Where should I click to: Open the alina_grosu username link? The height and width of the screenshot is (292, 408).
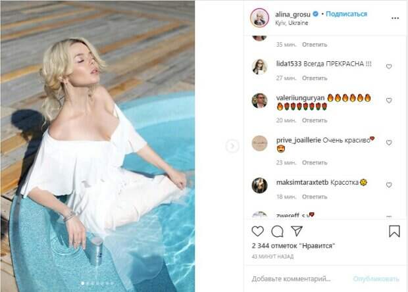coord(293,14)
